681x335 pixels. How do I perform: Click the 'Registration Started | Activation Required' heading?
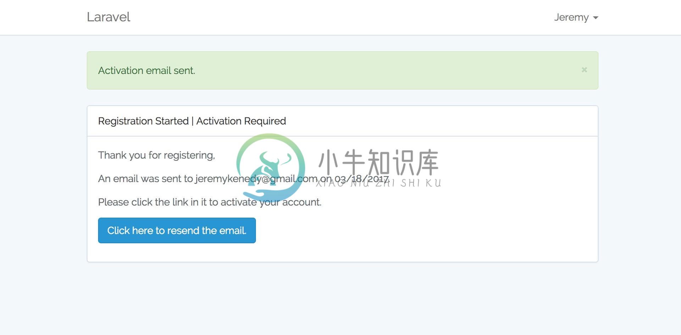tap(192, 121)
